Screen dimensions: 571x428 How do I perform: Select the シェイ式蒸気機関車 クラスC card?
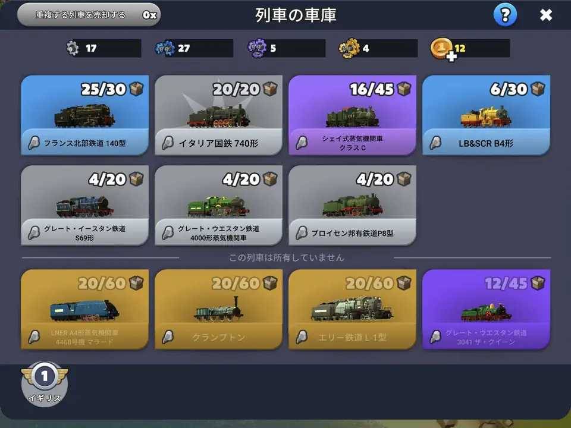point(352,115)
